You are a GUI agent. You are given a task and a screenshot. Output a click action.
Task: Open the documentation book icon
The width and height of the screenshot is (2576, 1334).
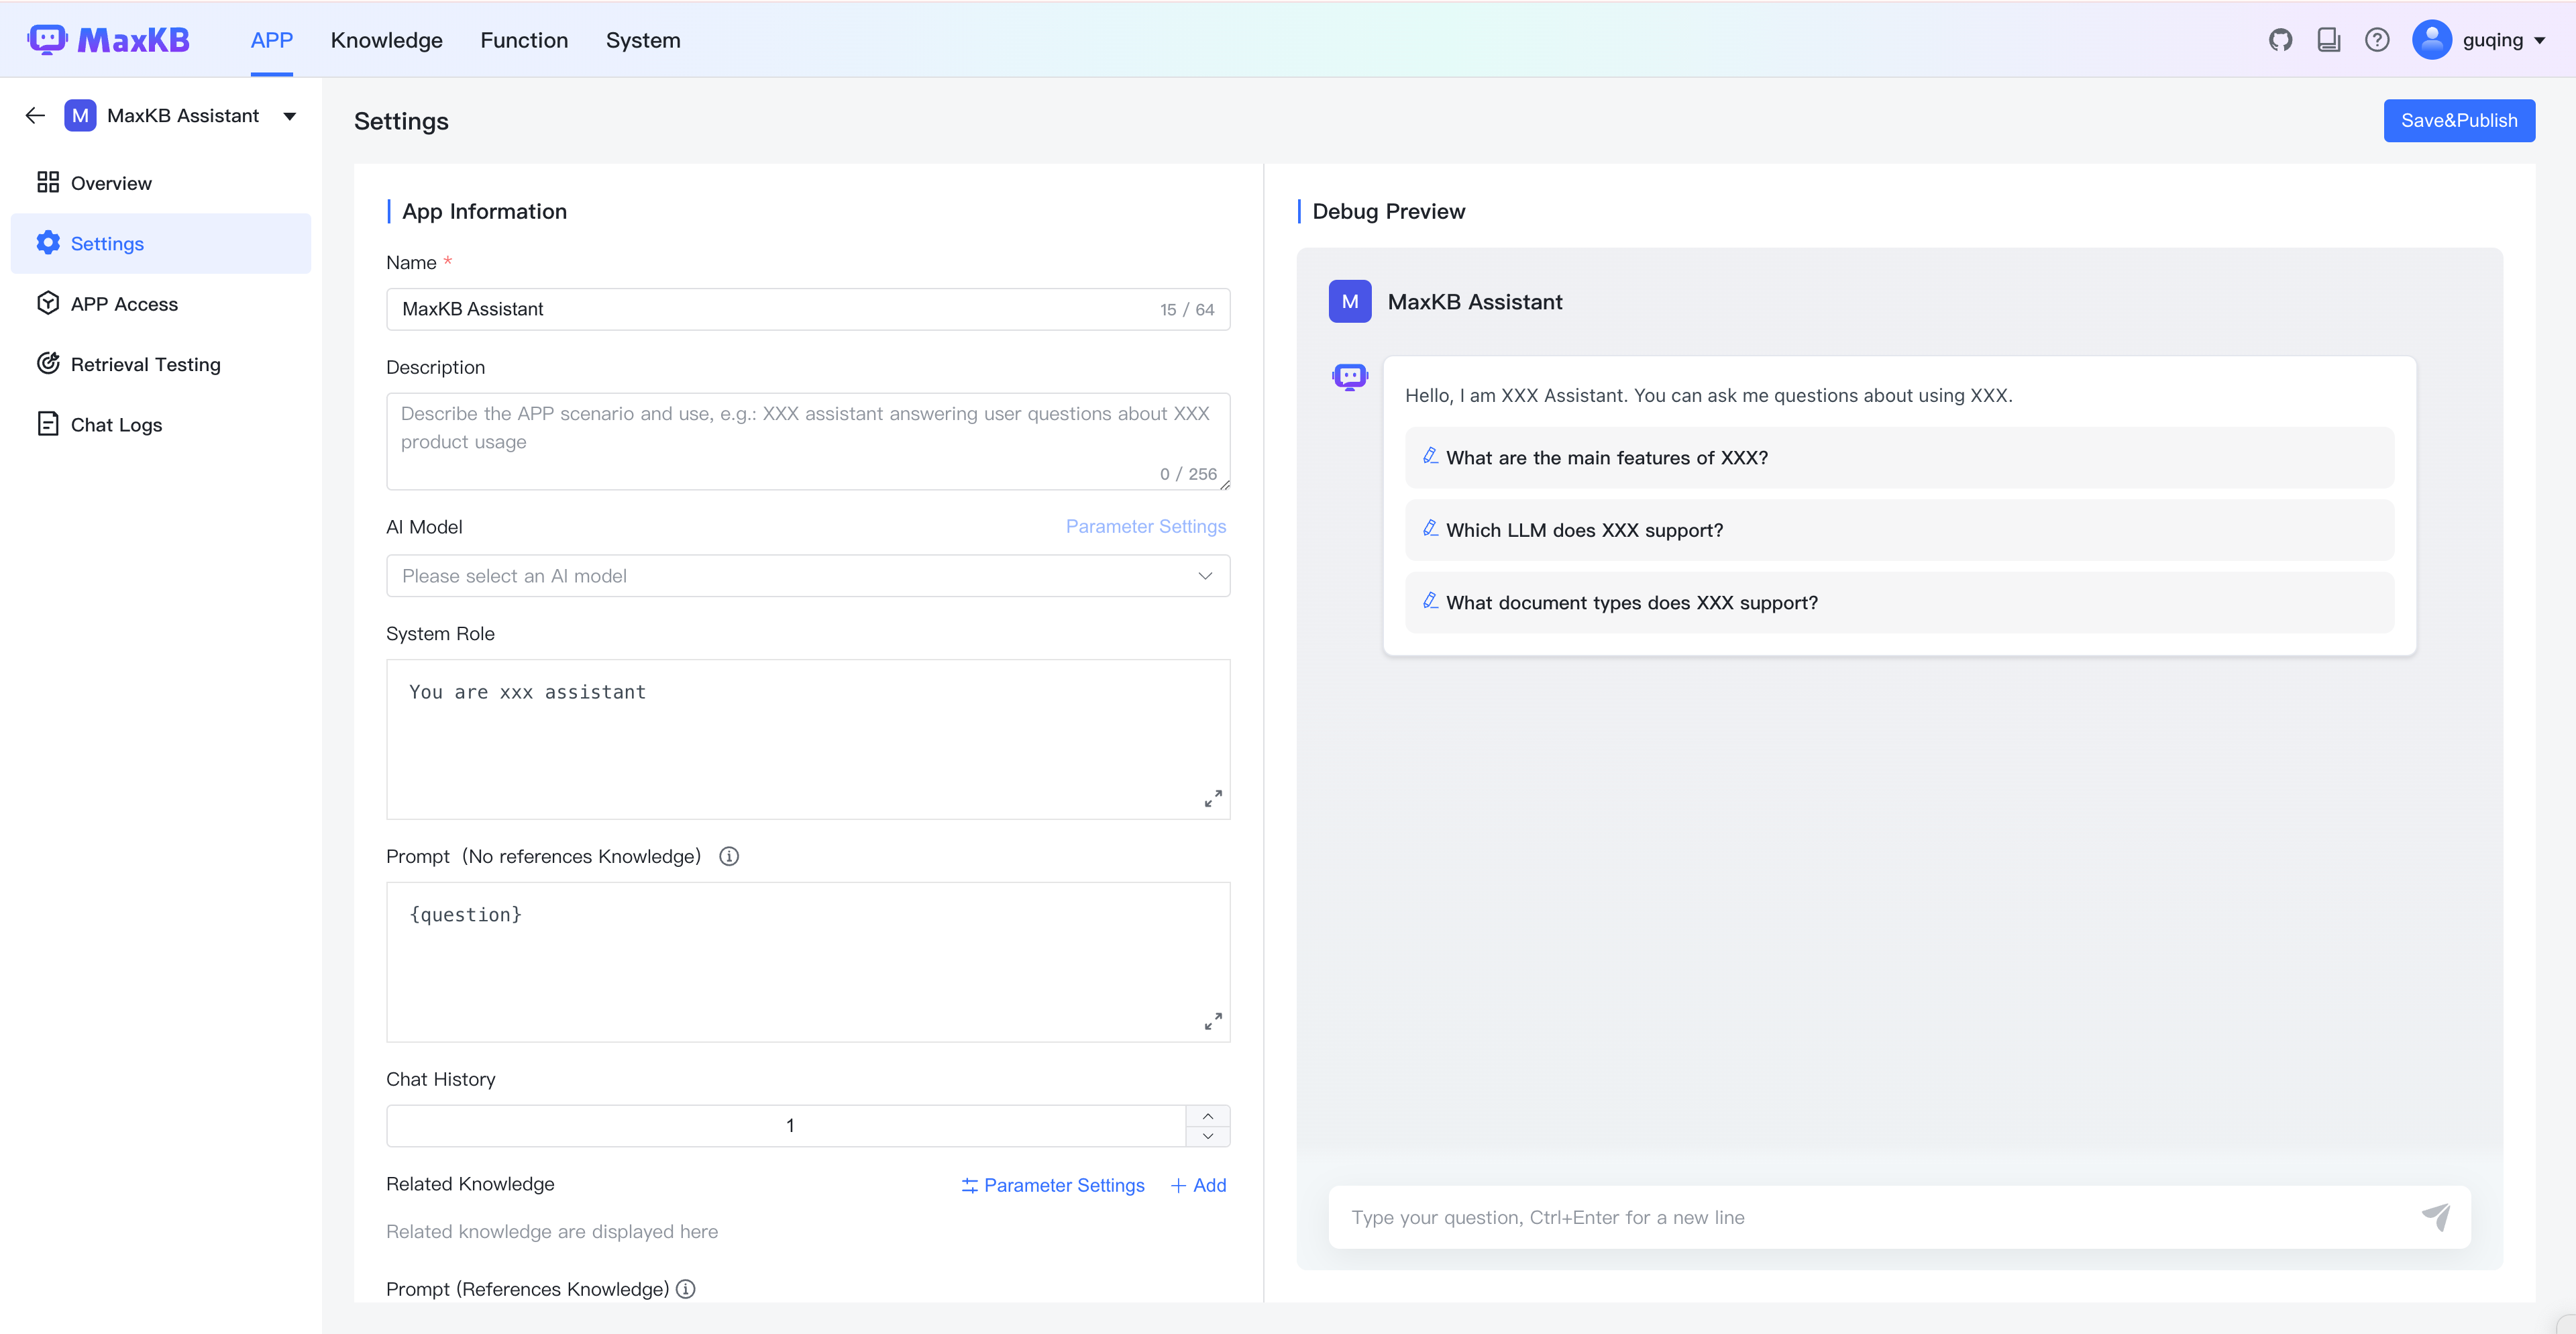click(x=2328, y=40)
